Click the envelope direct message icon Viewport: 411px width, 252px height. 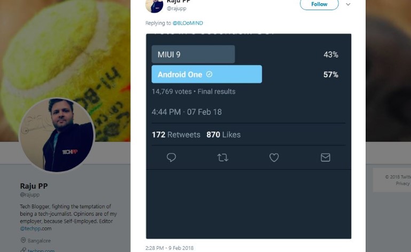click(x=325, y=157)
